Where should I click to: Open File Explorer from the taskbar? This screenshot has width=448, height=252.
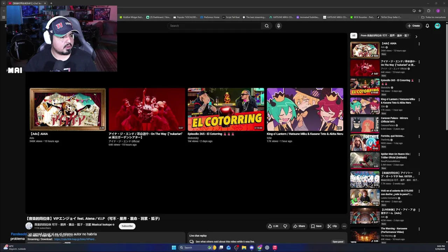[x=244, y=248]
